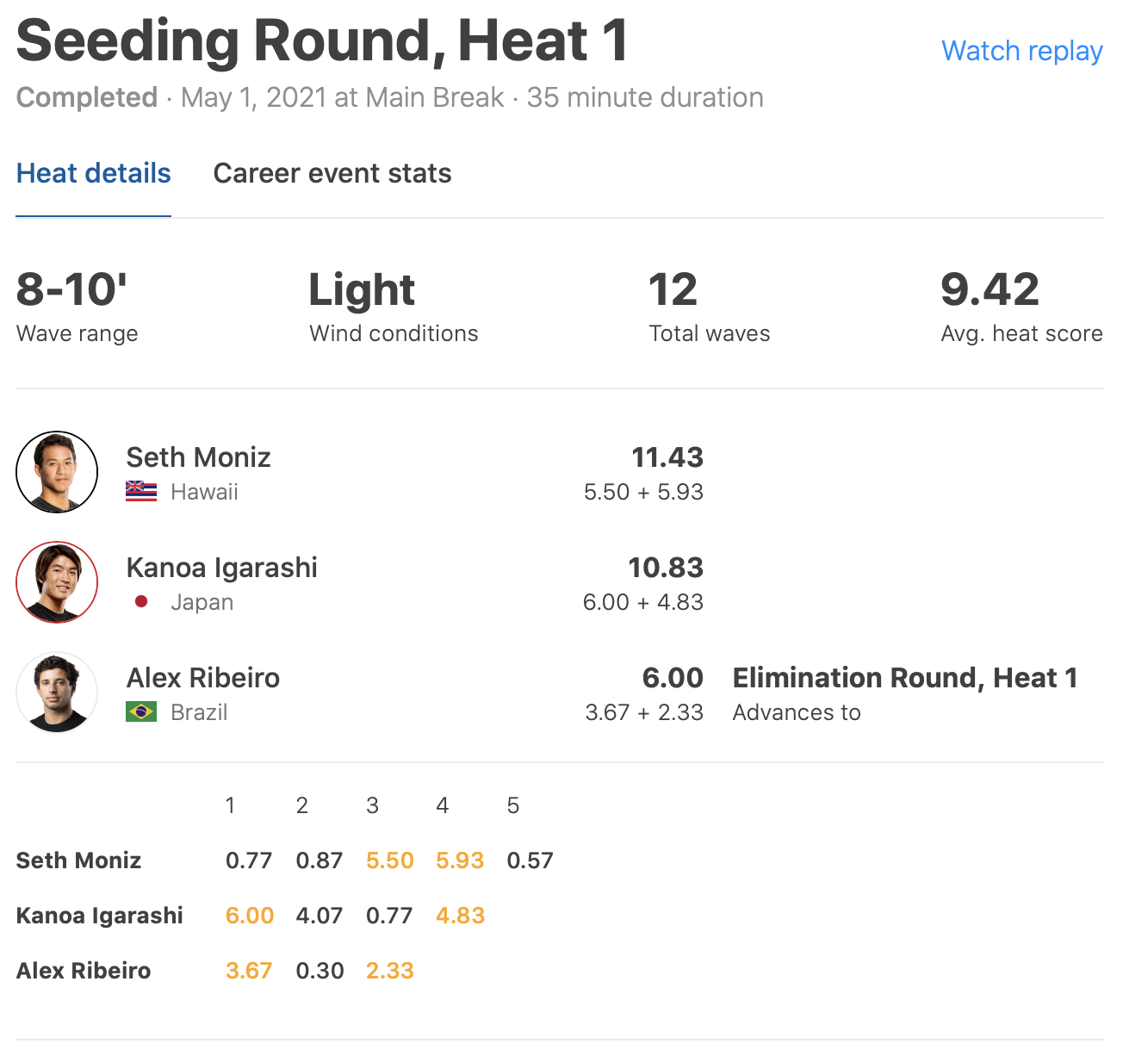1123x1056 pixels.
Task: Click Seth Moniz's 11.43 heat total
Action: coord(667,457)
